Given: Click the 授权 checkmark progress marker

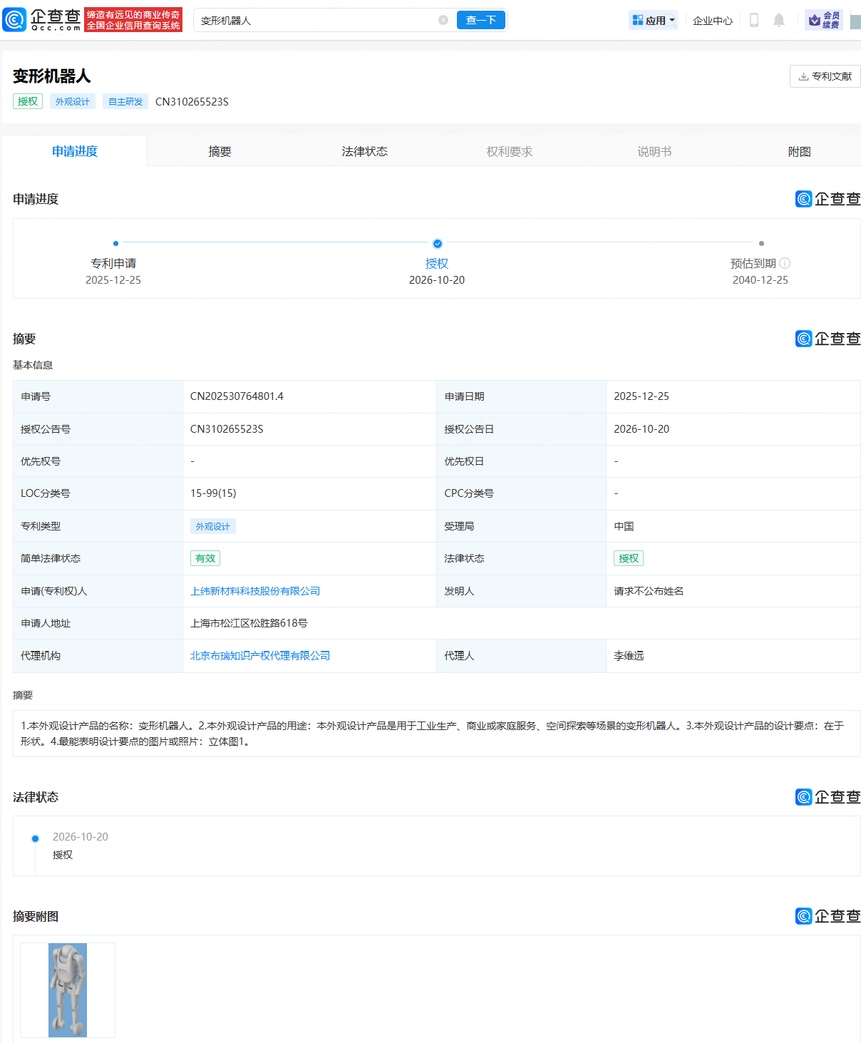Looking at the screenshot, I should 438,244.
